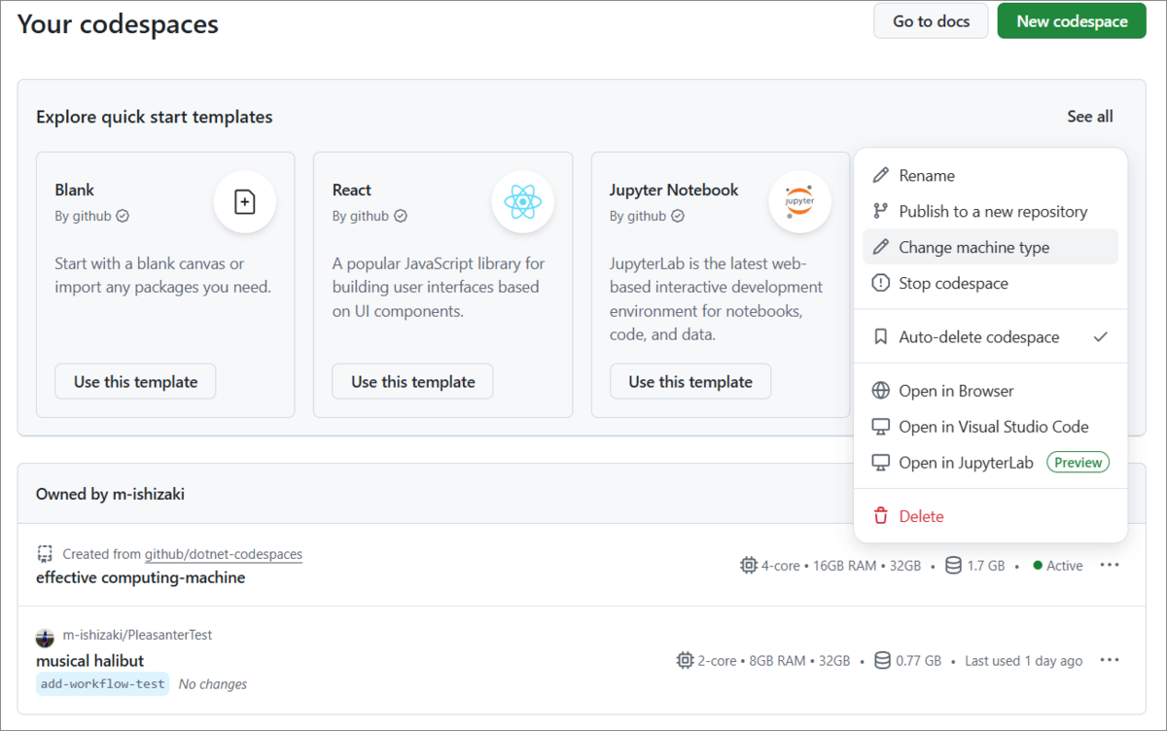1167x731 pixels.
Task: Choose Delete from the context menu
Action: pyautogui.click(x=990, y=516)
